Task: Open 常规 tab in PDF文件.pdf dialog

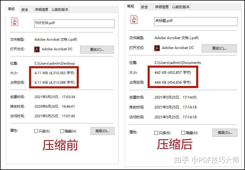Action: pyautogui.click(x=13, y=9)
